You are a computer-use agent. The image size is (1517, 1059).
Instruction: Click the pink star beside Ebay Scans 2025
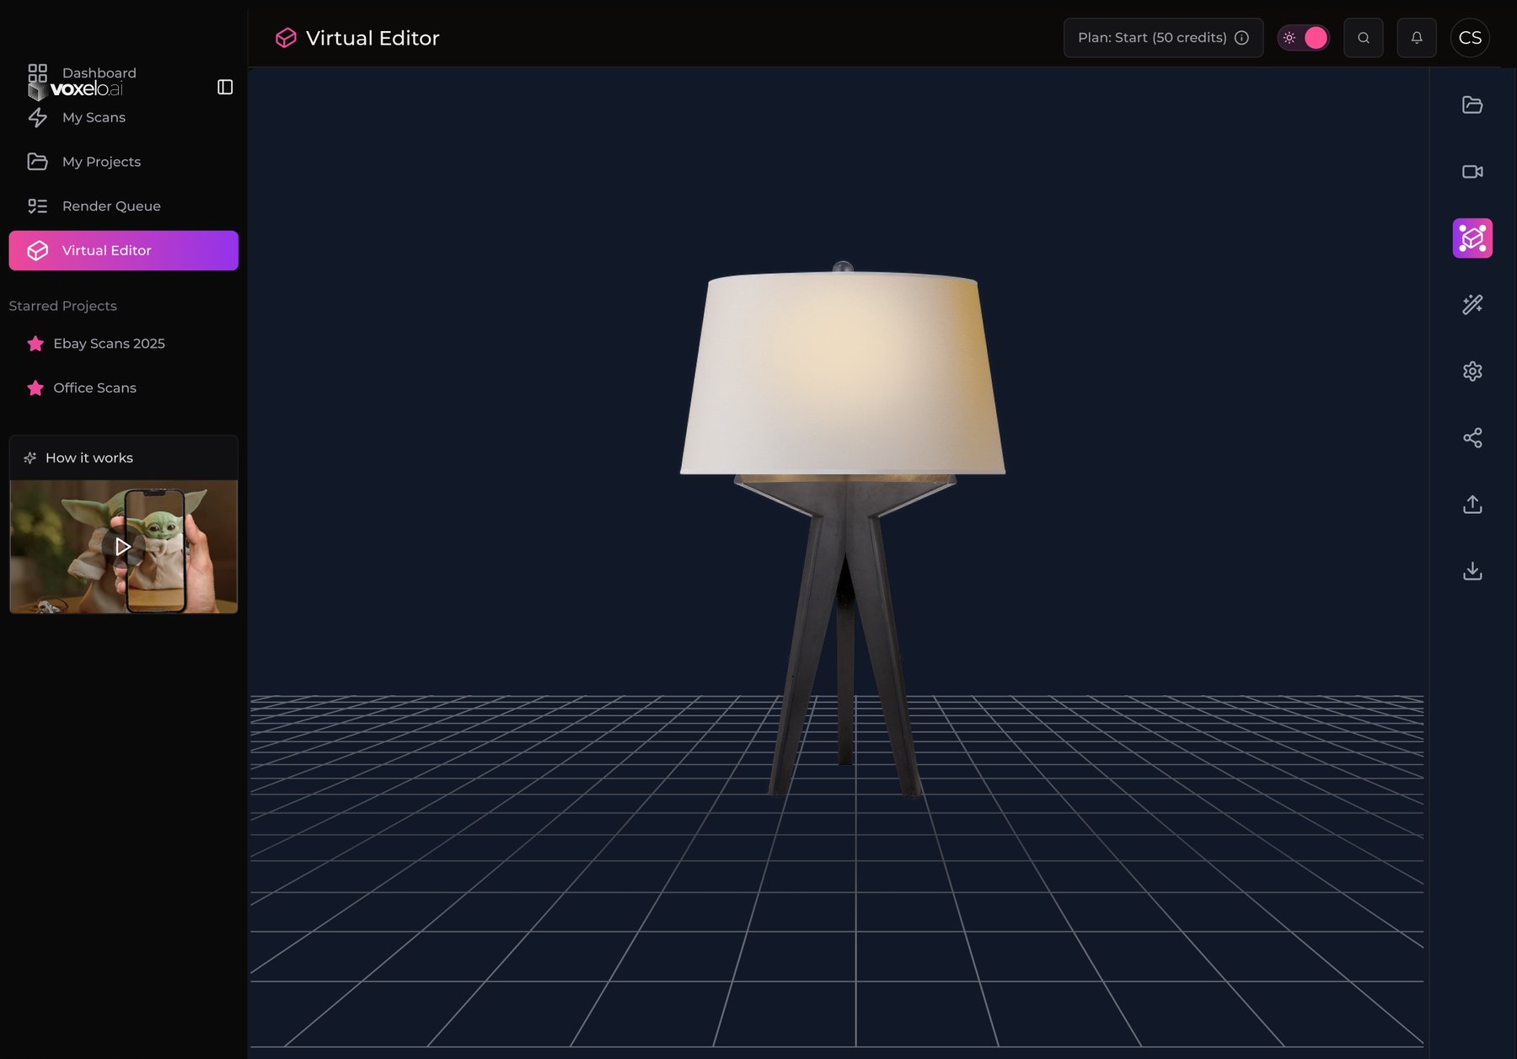coord(35,344)
